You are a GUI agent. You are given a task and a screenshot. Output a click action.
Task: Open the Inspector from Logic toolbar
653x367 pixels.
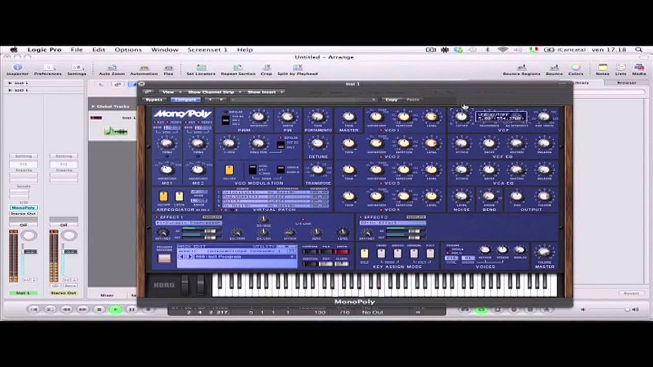(17, 70)
